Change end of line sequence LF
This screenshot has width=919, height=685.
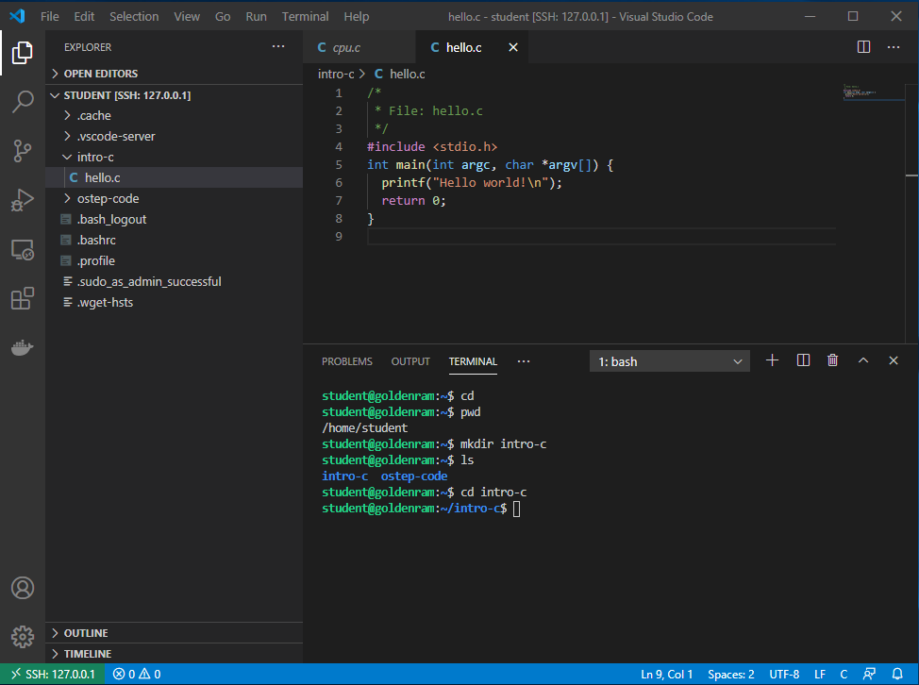point(819,675)
